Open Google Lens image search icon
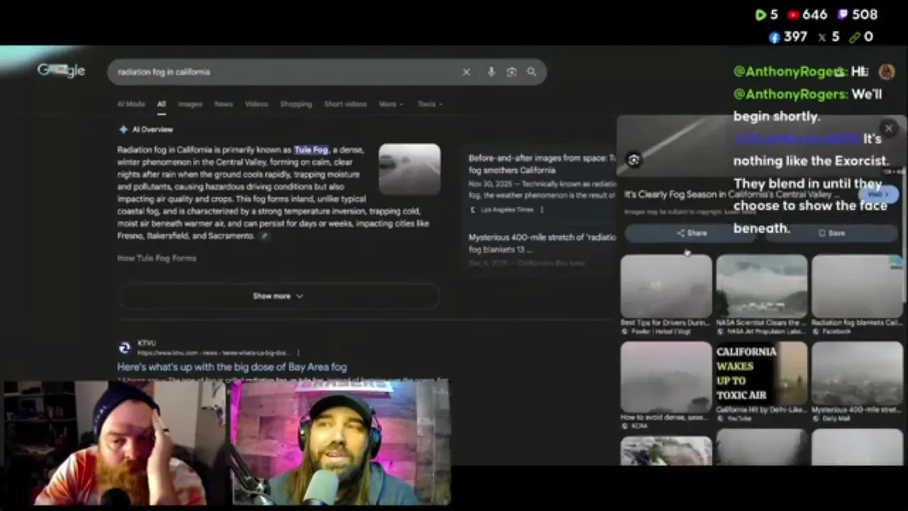The width and height of the screenshot is (908, 511). (x=511, y=72)
